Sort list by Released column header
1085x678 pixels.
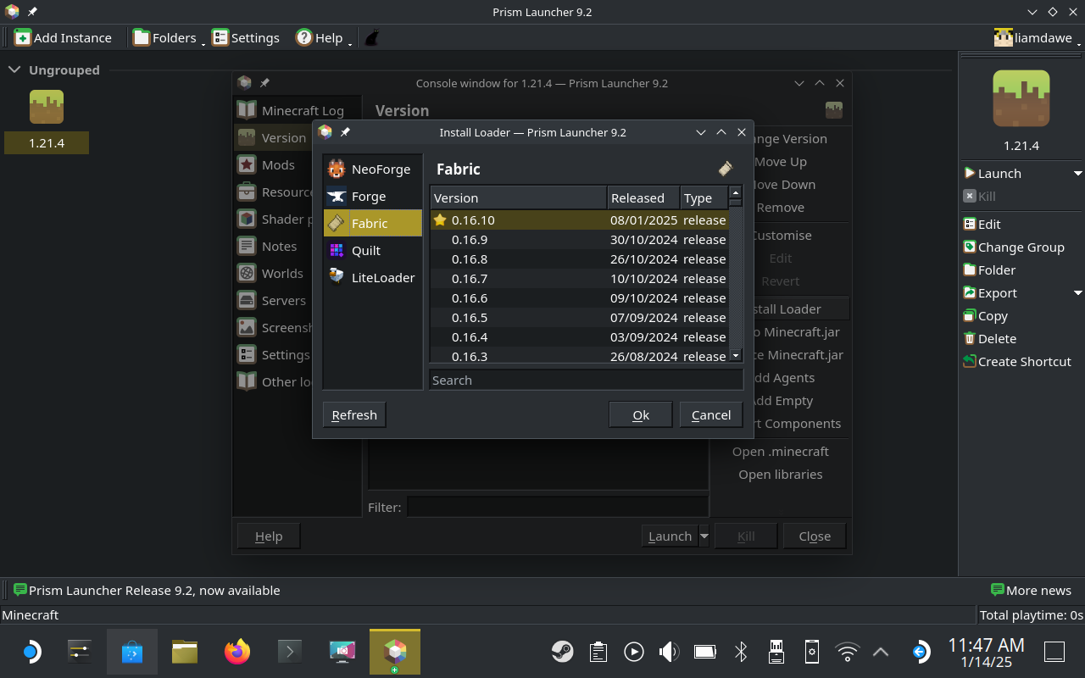pyautogui.click(x=643, y=198)
